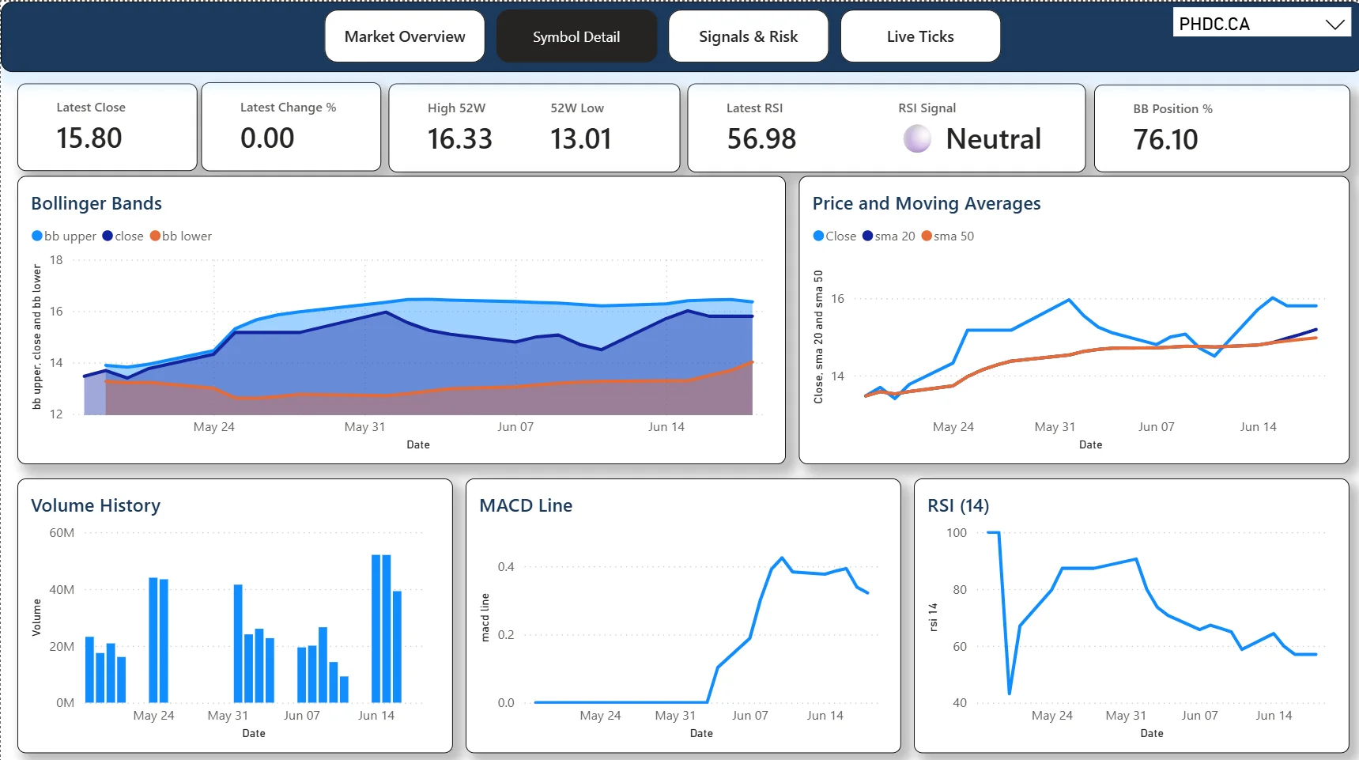1359x760 pixels.
Task: Switch to the Signals & Risk tab
Action: point(748,36)
